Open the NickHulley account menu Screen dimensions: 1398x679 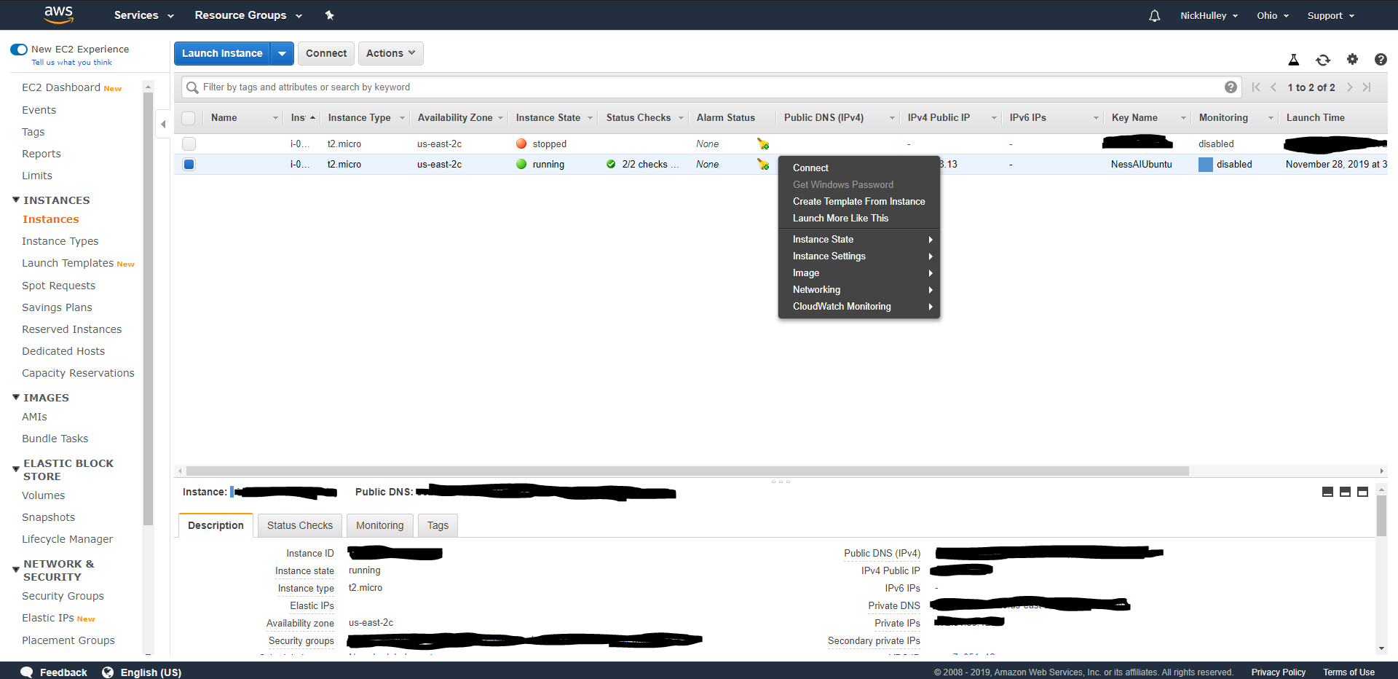point(1209,15)
